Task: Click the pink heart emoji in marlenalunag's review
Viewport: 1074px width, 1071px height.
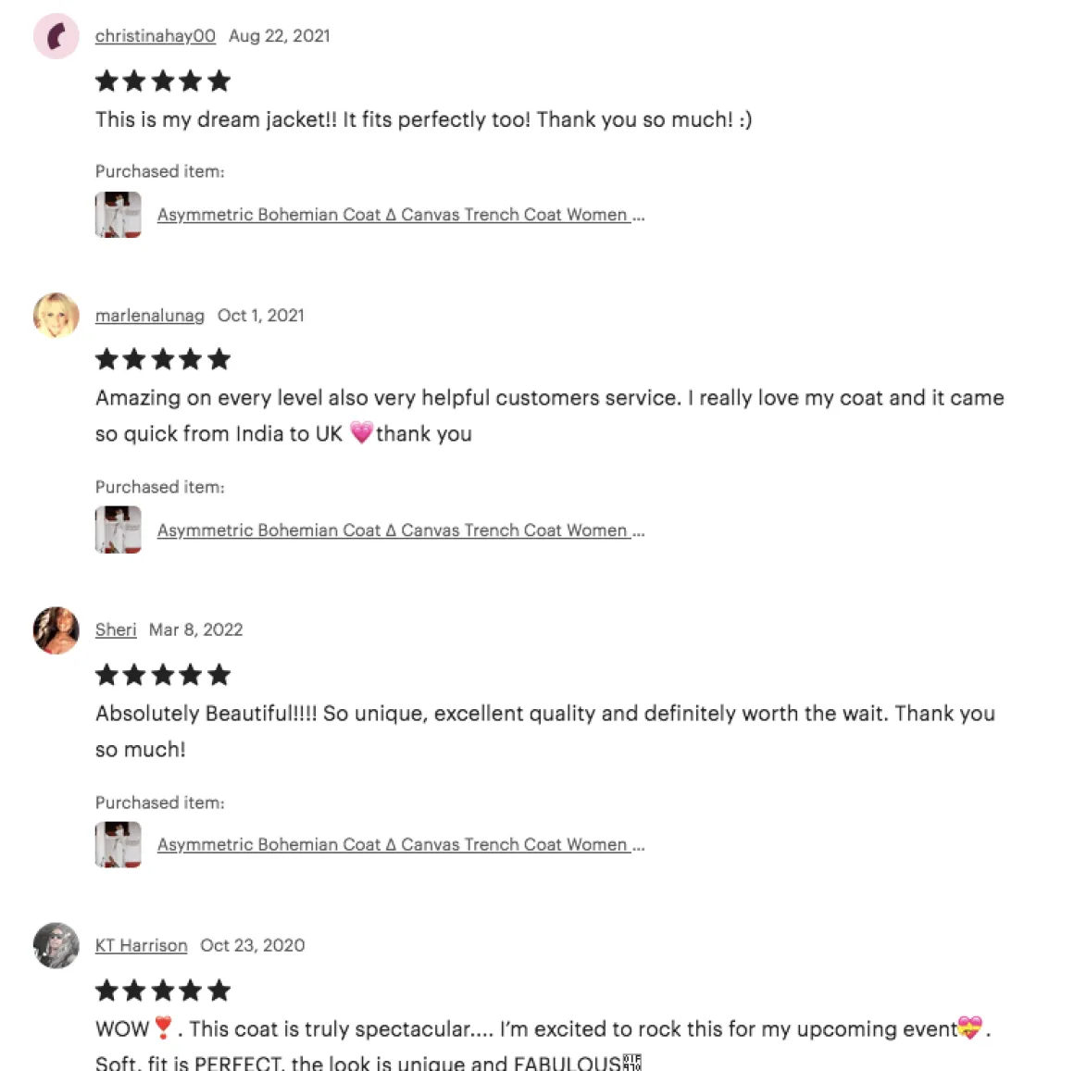Action: (361, 433)
